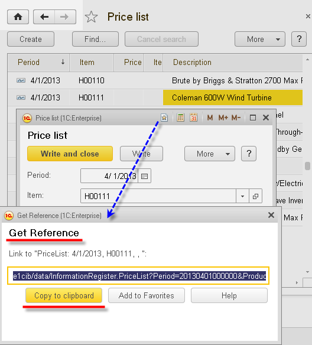Click the Get Reference link icon

pyautogui.click(x=164, y=118)
